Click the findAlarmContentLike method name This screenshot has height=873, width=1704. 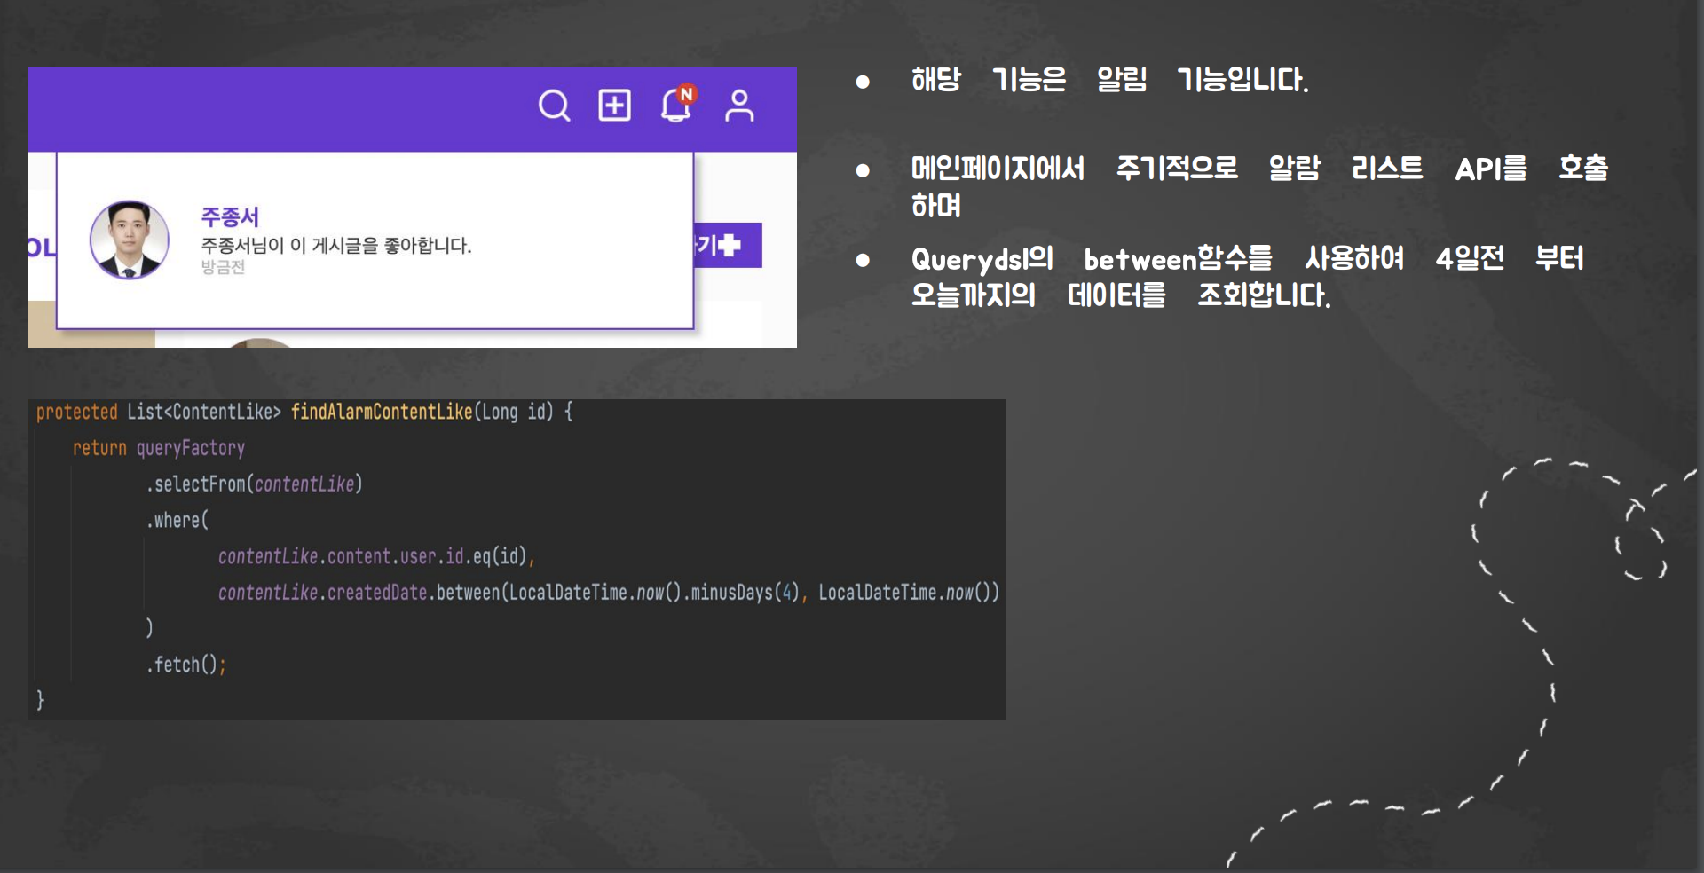point(382,412)
